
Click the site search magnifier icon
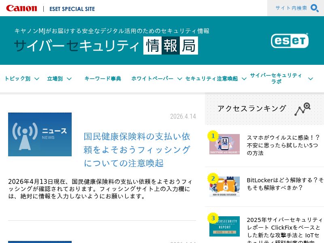(x=314, y=8)
